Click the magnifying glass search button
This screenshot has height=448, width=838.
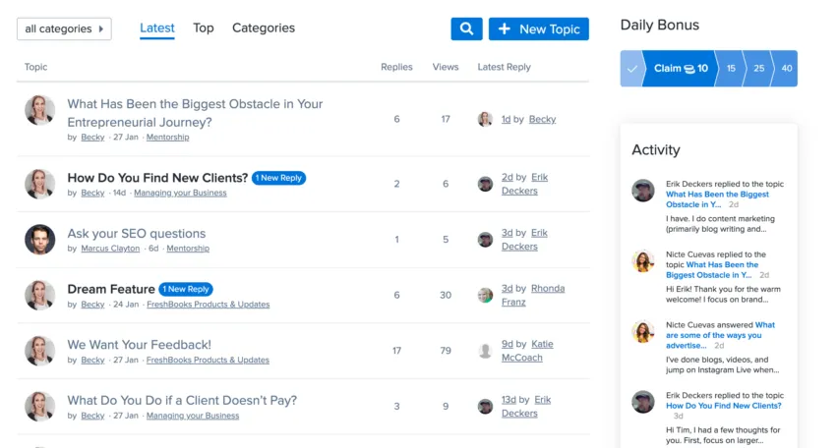tap(466, 29)
